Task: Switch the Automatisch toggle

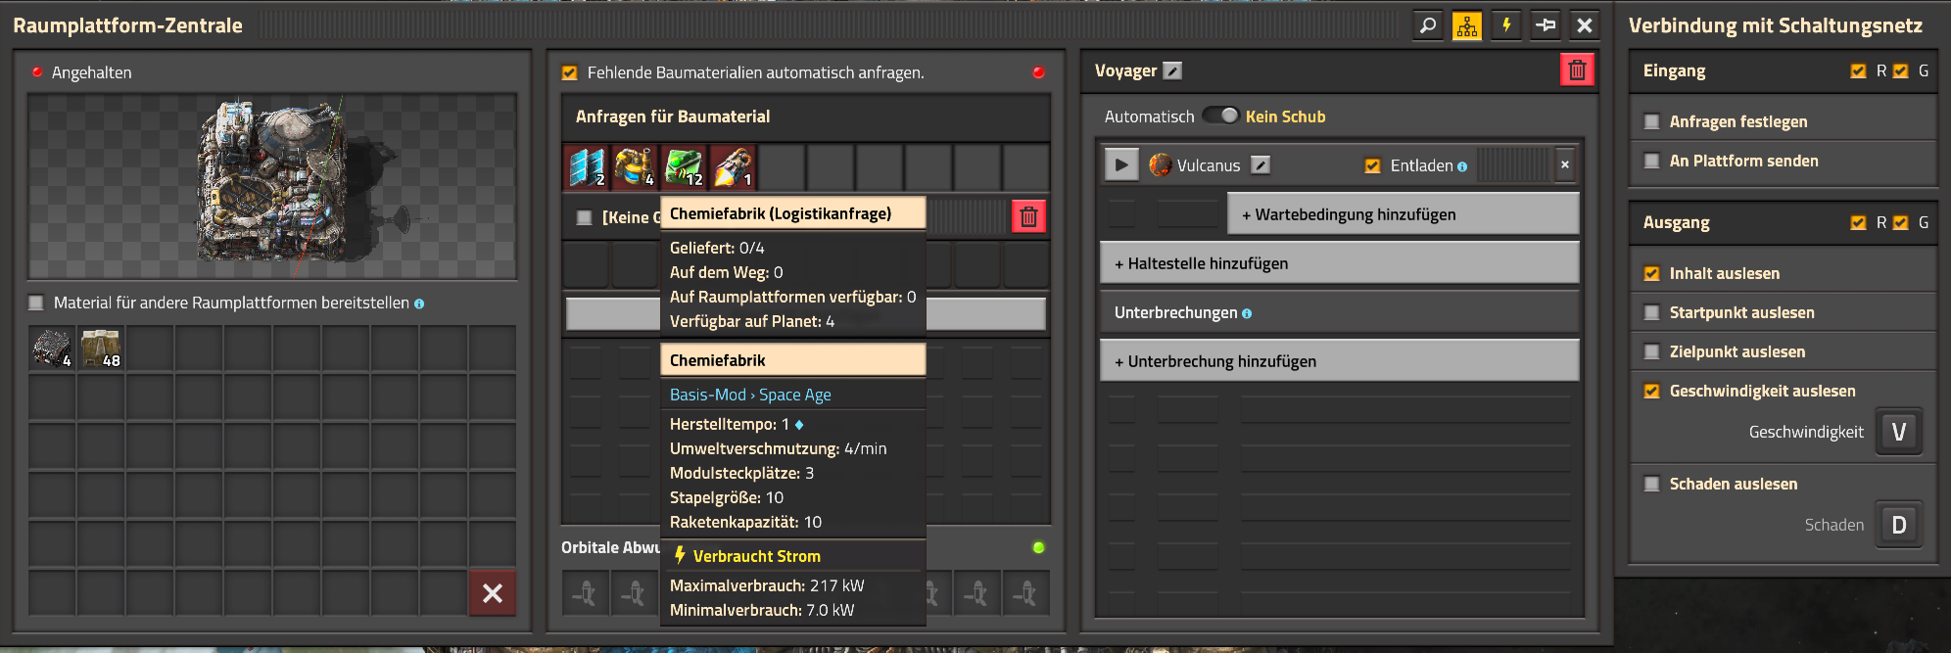Action: pos(1220,116)
